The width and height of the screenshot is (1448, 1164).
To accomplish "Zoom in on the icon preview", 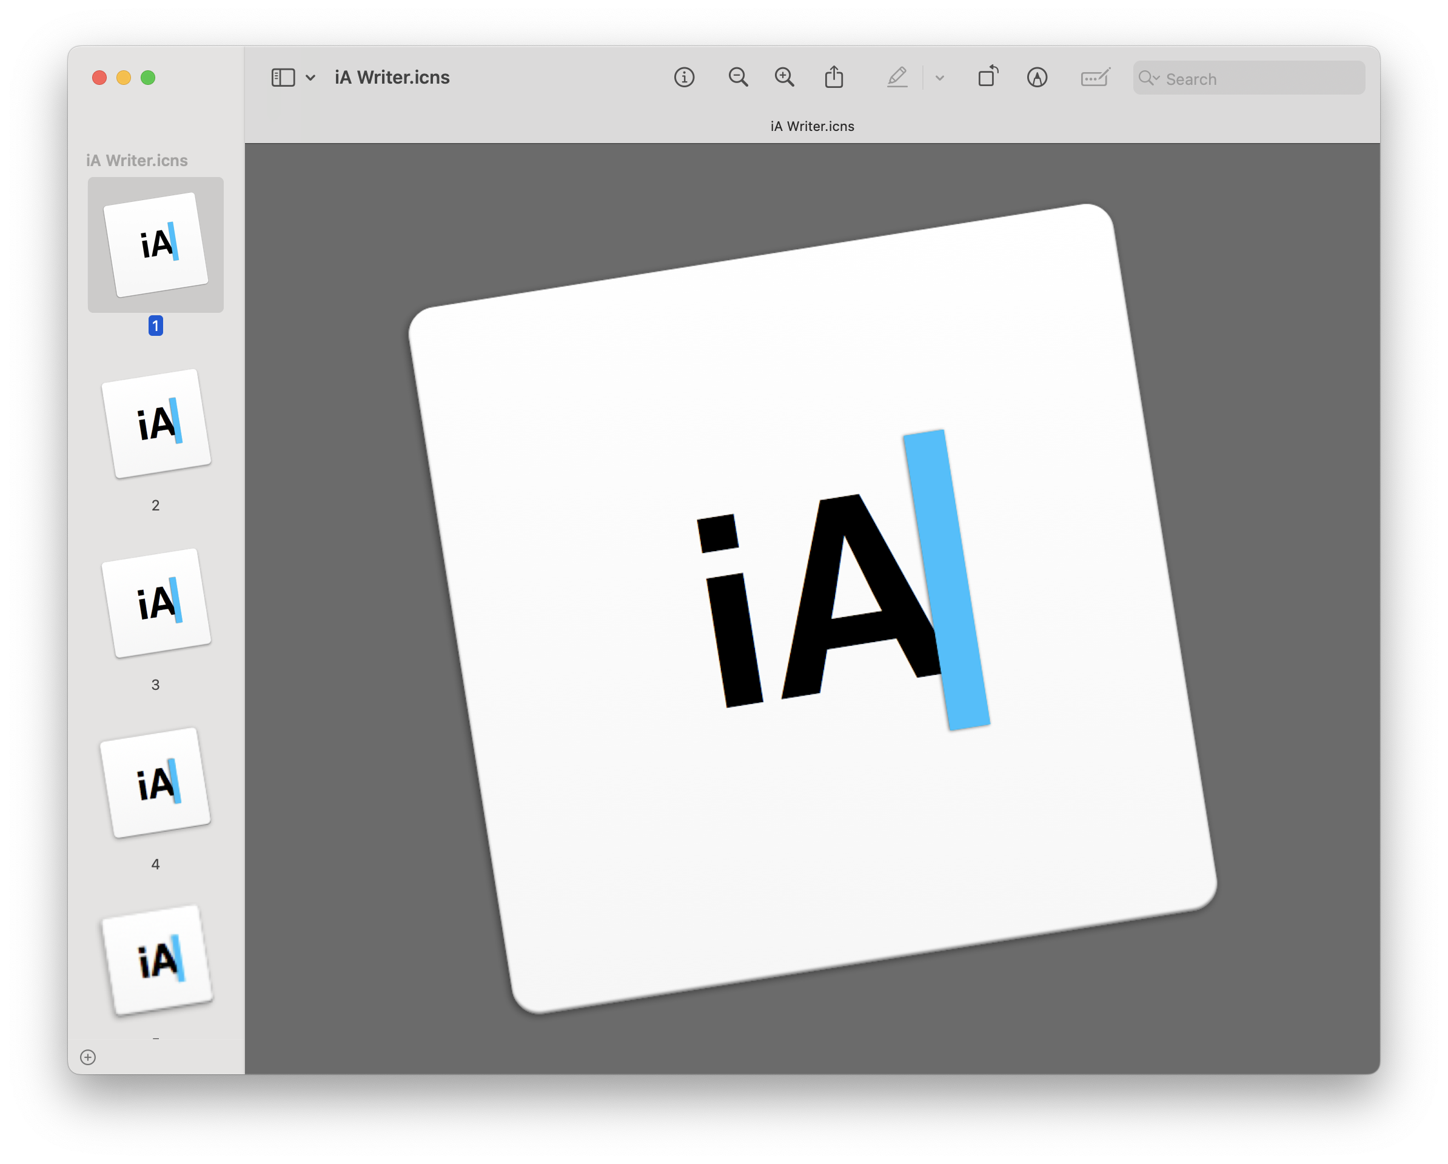I will click(x=784, y=77).
